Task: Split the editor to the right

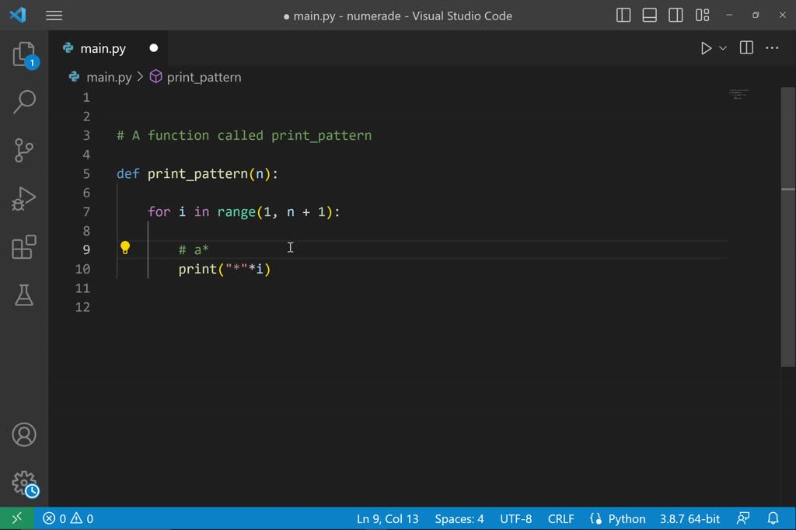Action: tap(746, 47)
